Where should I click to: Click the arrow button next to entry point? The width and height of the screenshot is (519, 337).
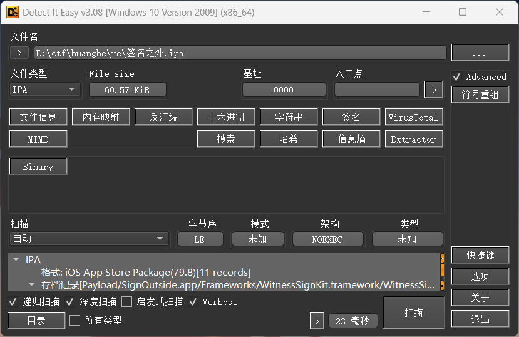coord(434,89)
